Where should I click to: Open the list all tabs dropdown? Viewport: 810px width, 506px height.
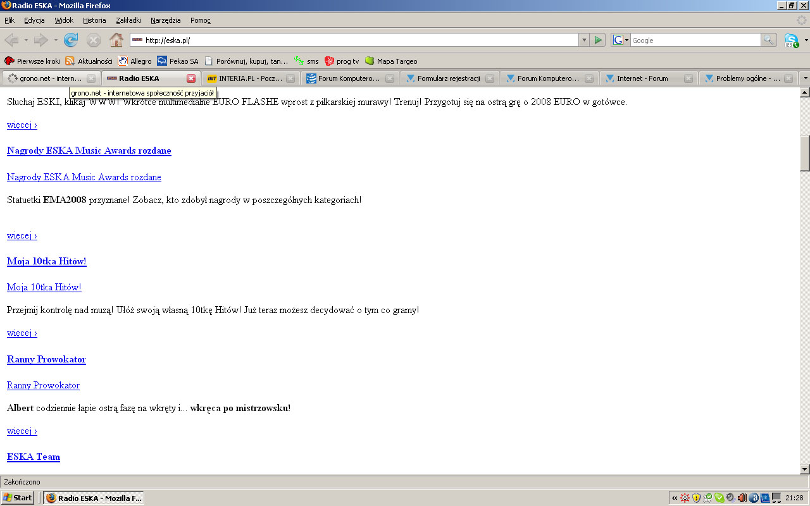[804, 78]
